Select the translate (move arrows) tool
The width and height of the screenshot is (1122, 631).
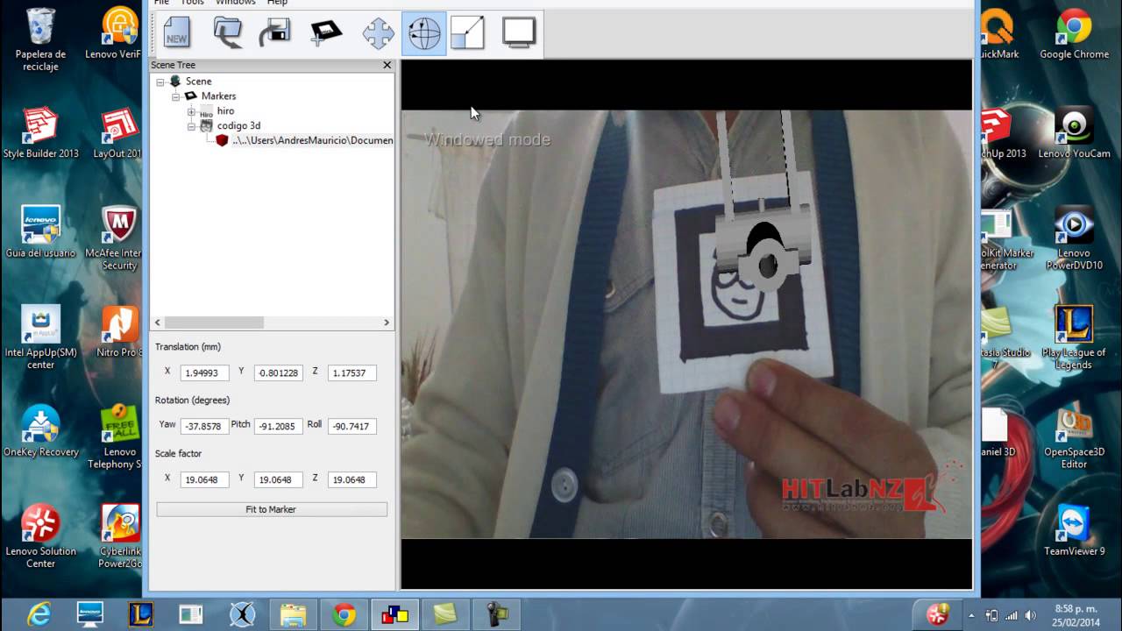coord(379,33)
